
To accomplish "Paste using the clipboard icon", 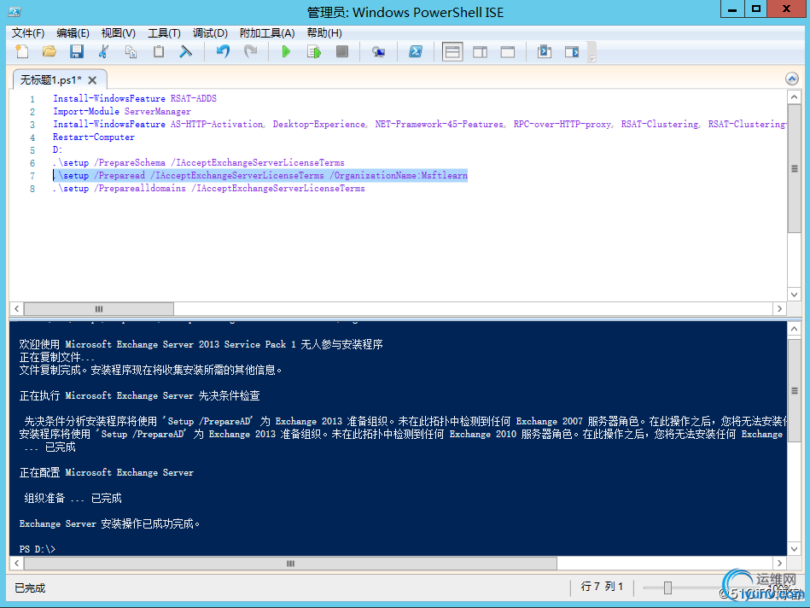I will (x=159, y=51).
